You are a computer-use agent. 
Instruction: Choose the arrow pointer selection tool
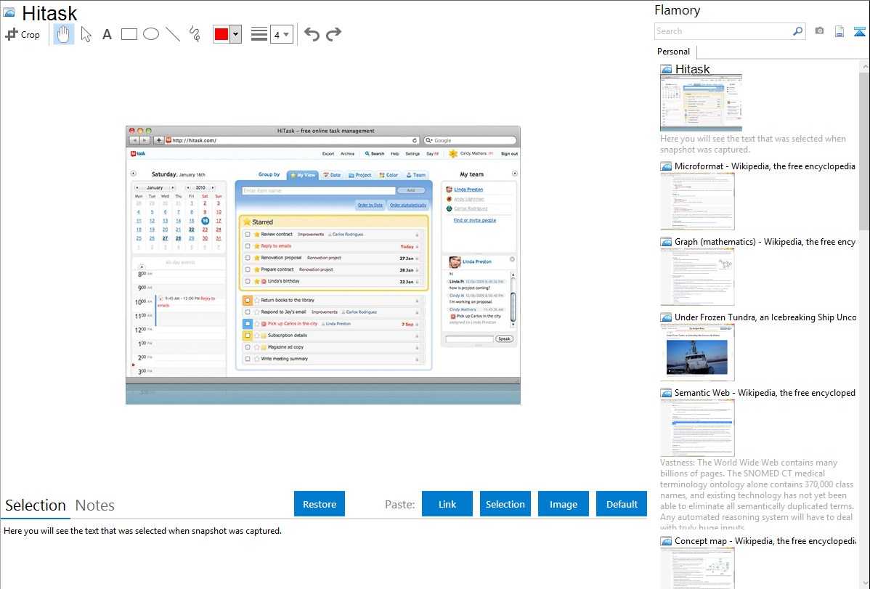click(x=86, y=34)
